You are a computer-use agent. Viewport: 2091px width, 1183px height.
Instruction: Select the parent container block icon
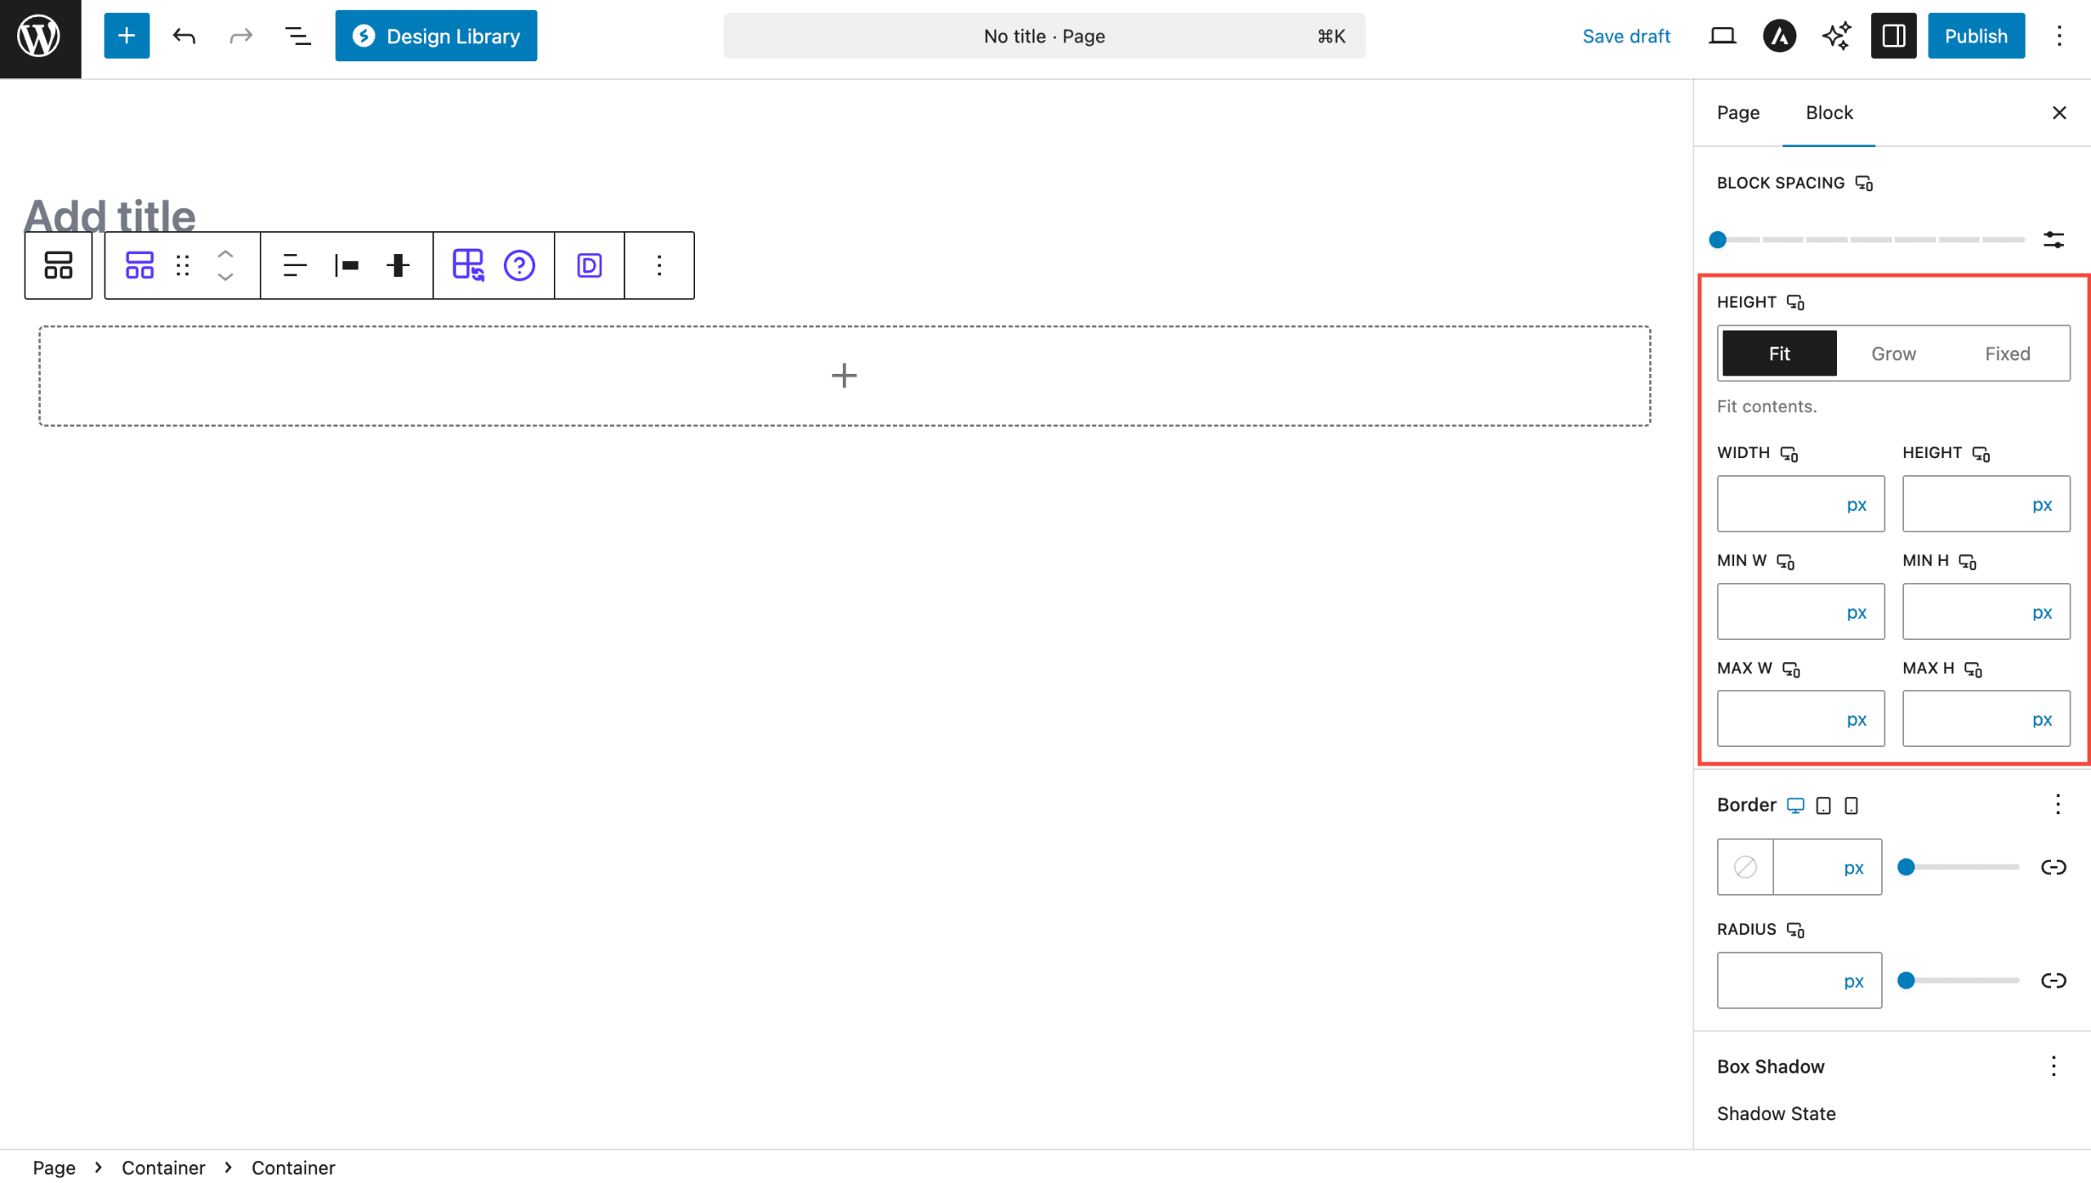point(58,265)
